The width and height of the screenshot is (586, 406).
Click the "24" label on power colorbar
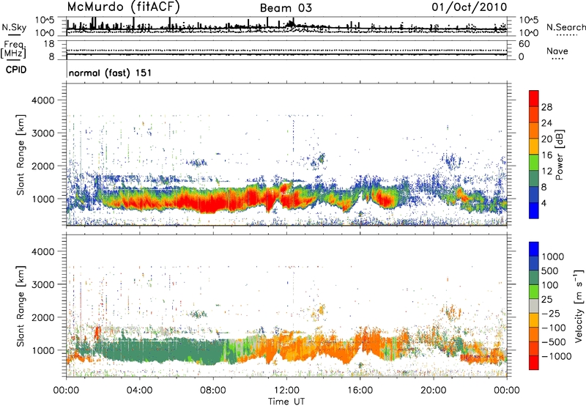[546, 123]
